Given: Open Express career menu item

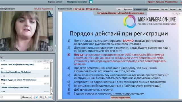Looking at the screenshot, I should click(x=55, y=2).
